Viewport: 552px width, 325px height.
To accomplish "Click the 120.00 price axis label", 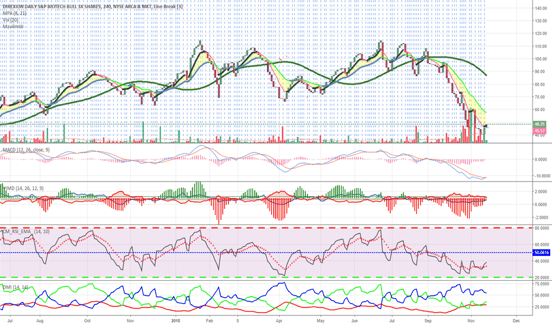I will [x=540, y=33].
